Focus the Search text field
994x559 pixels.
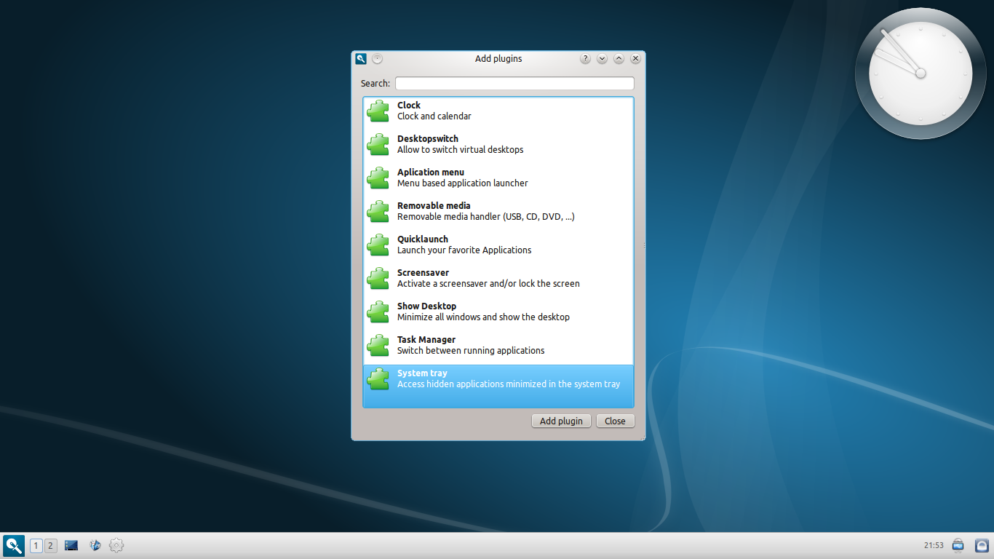pos(514,84)
